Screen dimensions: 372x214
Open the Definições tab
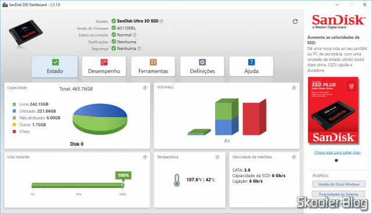click(202, 67)
